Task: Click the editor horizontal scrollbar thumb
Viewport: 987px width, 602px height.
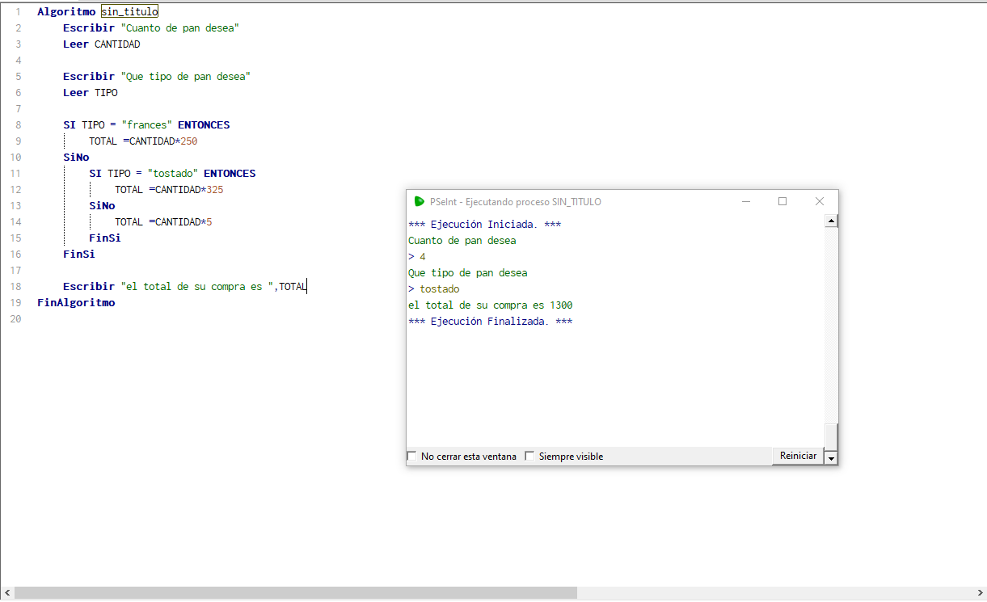Action: (296, 593)
